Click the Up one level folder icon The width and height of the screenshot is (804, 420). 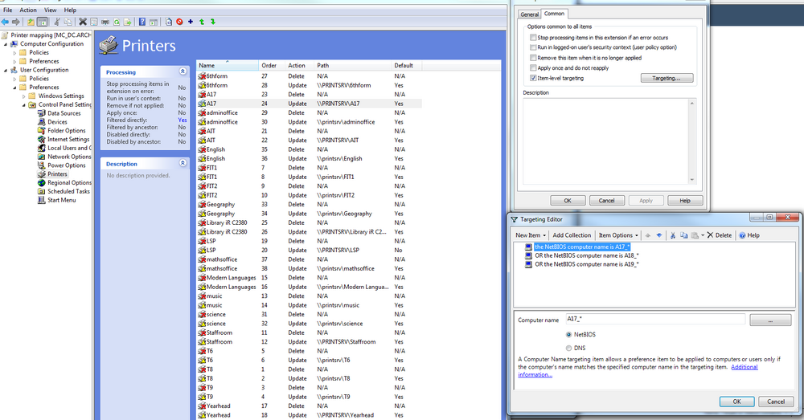[31, 22]
